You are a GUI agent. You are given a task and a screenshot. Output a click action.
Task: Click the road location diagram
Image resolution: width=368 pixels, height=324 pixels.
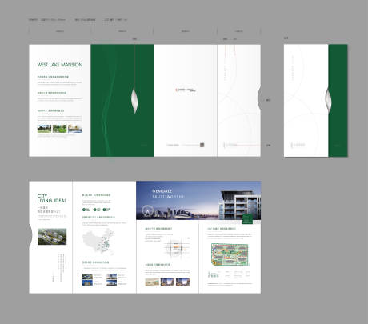(177, 249)
